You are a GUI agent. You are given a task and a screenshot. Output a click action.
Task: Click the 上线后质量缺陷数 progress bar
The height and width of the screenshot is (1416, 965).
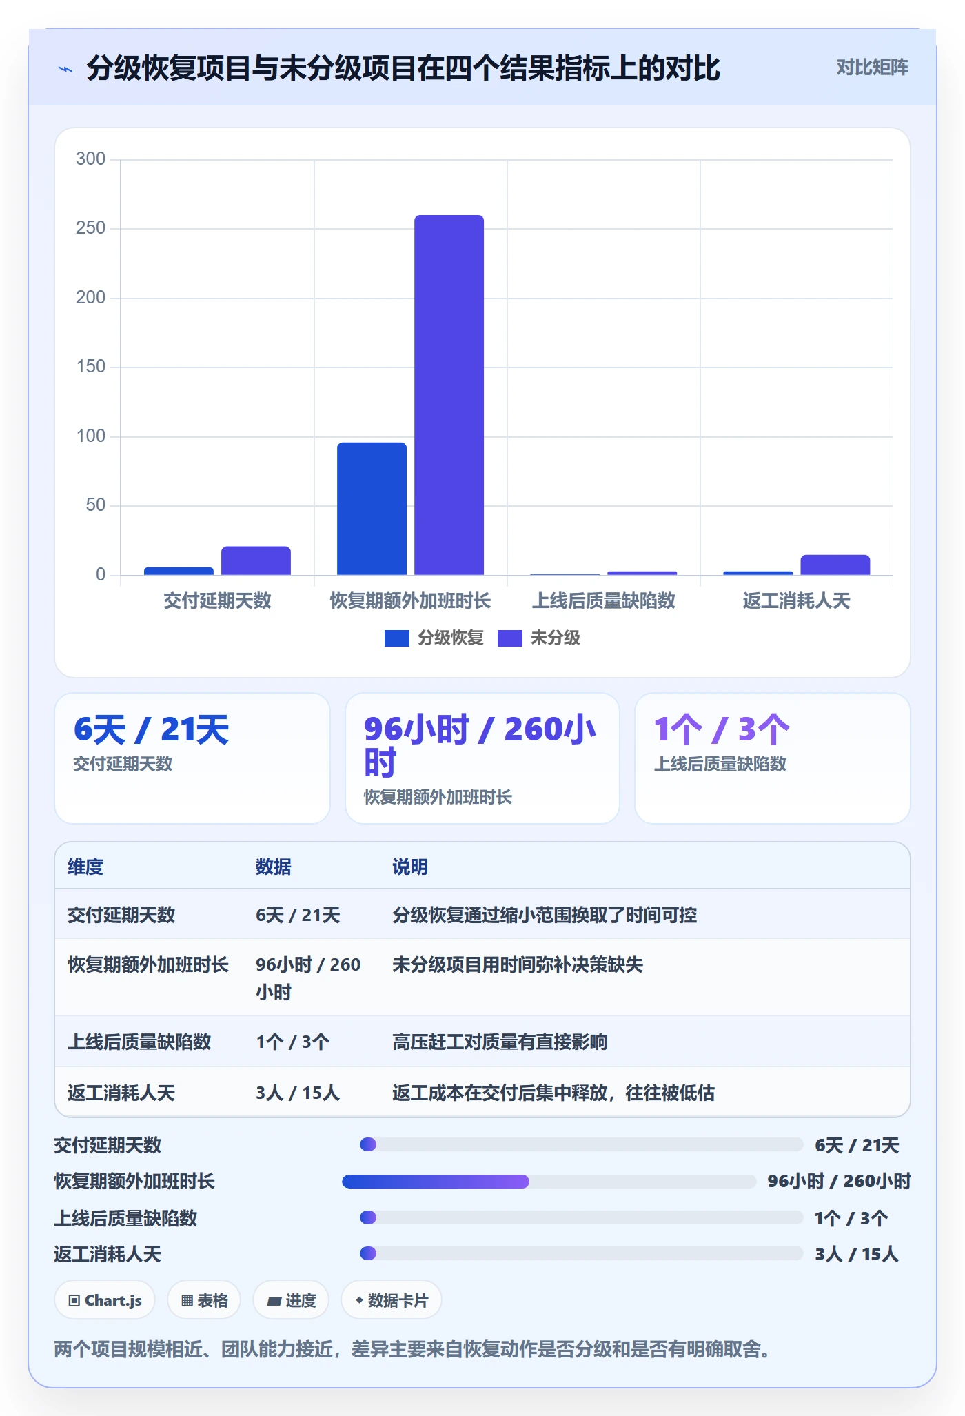click(x=582, y=1217)
